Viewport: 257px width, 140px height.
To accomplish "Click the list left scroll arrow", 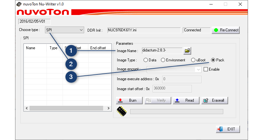I will pyautogui.click(x=27, y=108).
